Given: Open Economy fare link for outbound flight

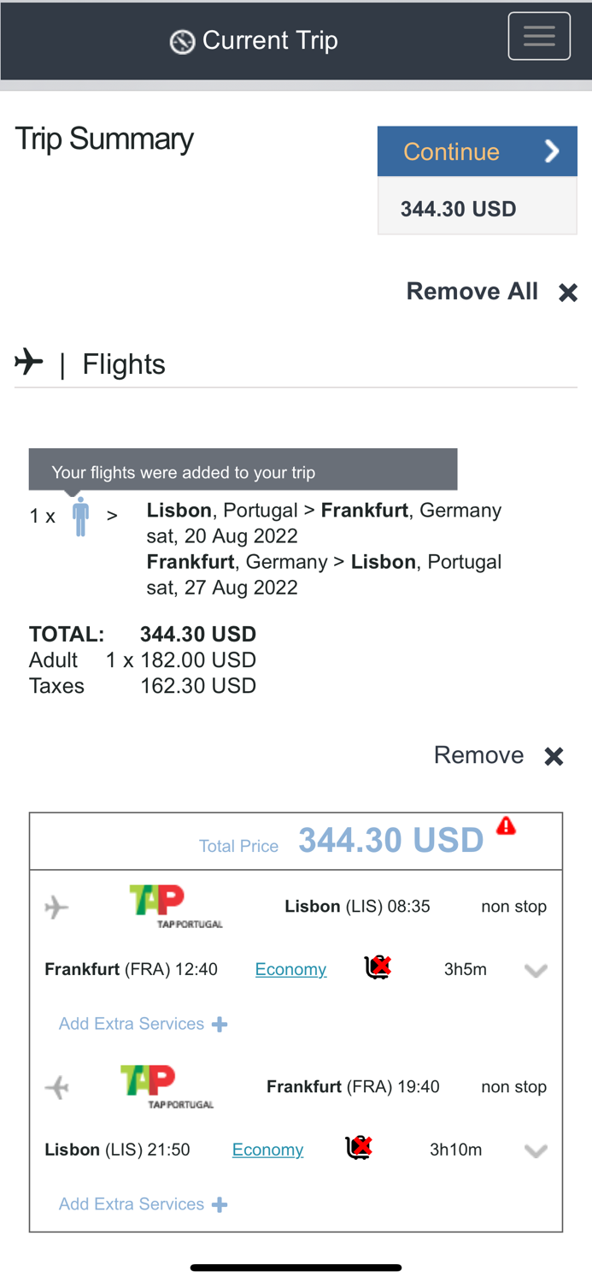Looking at the screenshot, I should point(290,969).
